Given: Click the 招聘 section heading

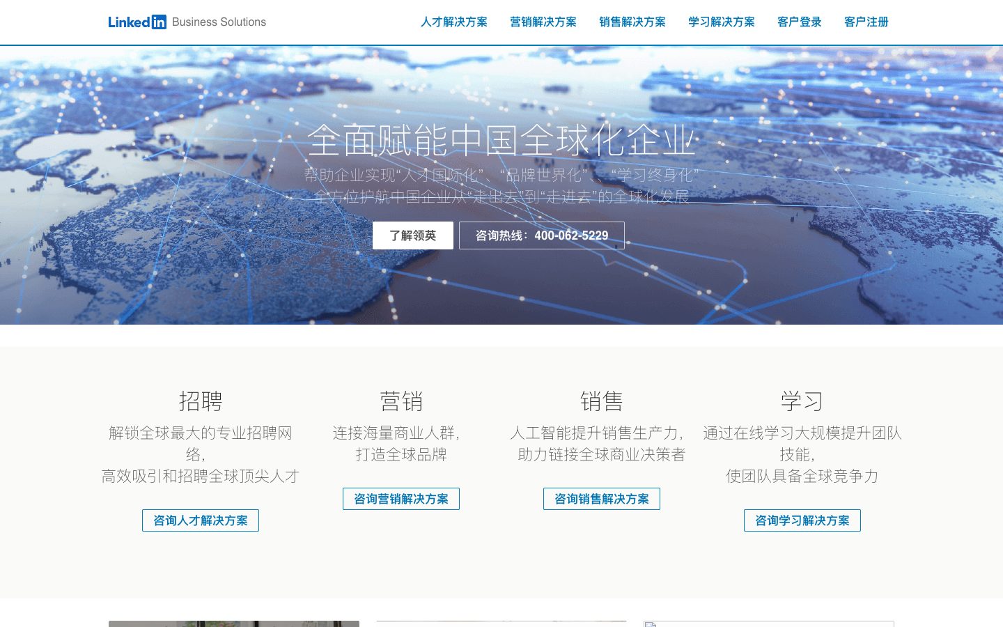Looking at the screenshot, I should coord(201,401).
